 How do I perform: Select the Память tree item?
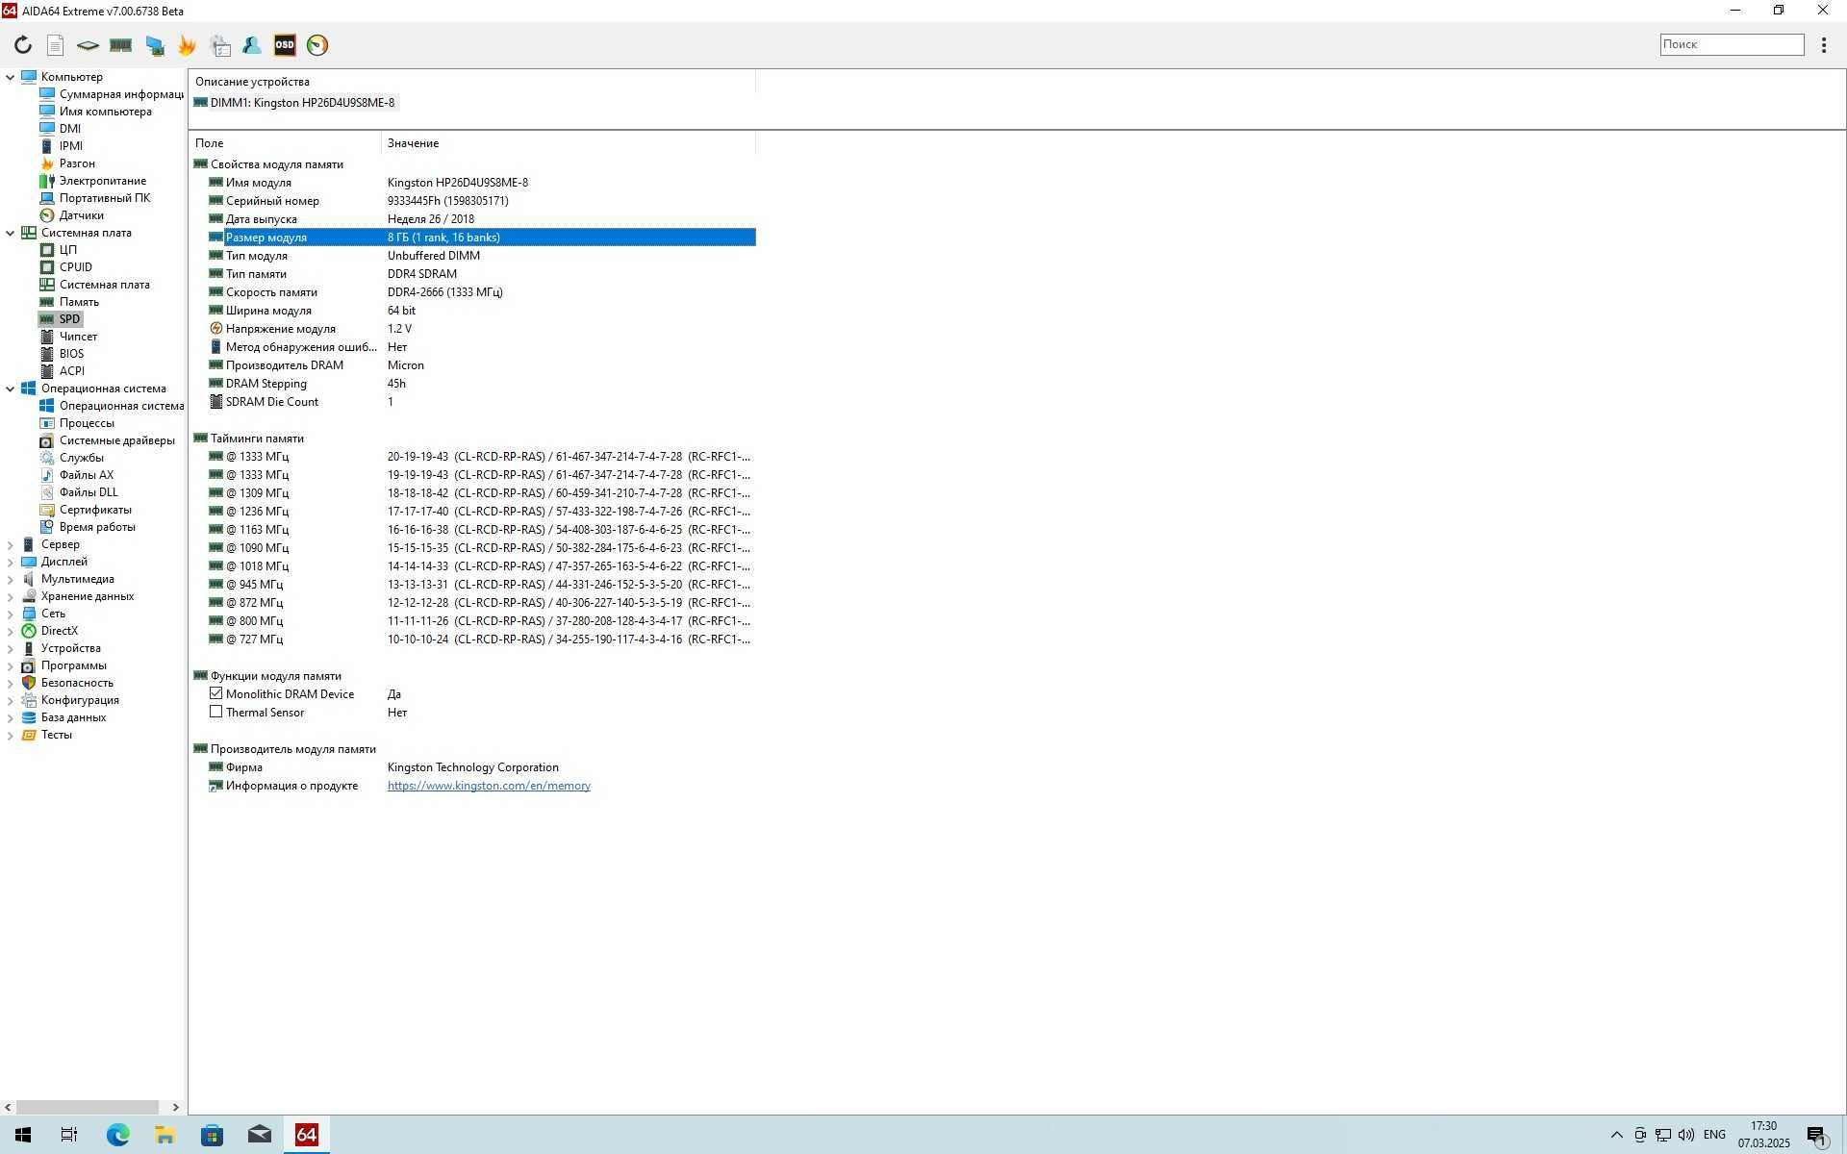pyautogui.click(x=79, y=302)
